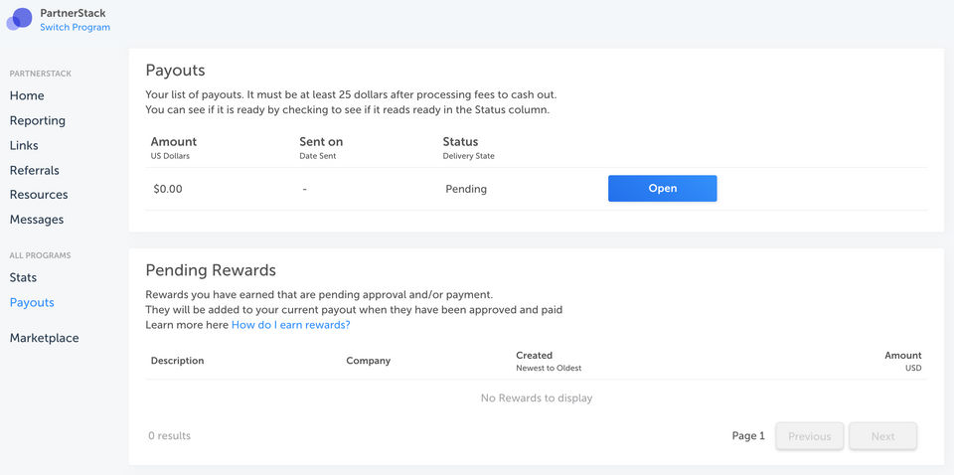Go to Reporting in sidebar
Viewport: 954px width, 475px height.
click(x=38, y=120)
